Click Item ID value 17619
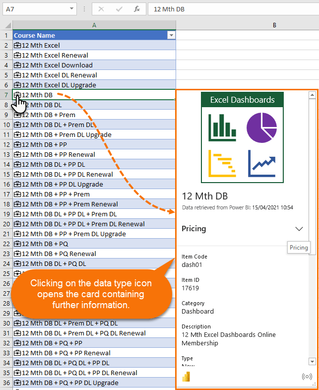 pyautogui.click(x=190, y=288)
